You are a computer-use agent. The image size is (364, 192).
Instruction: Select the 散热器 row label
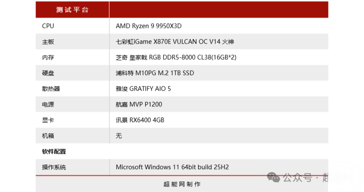51,89
